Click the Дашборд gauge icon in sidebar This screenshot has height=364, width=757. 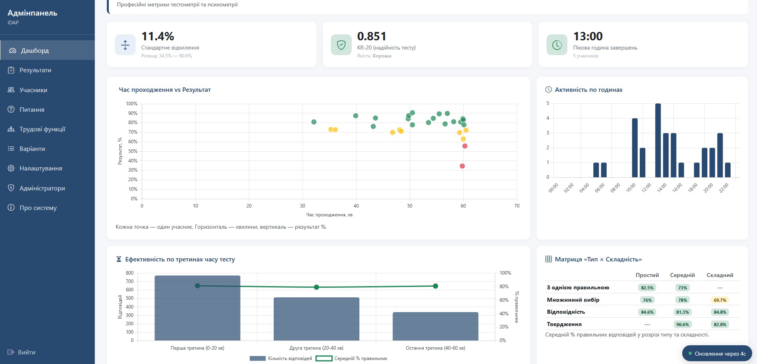tap(13, 51)
